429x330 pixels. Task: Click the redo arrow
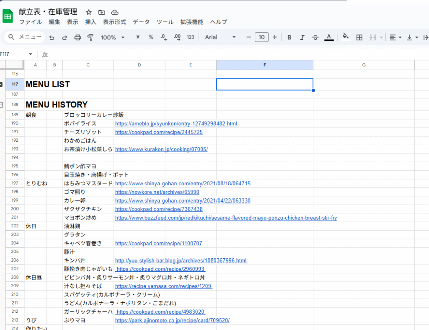pyautogui.click(x=65, y=37)
